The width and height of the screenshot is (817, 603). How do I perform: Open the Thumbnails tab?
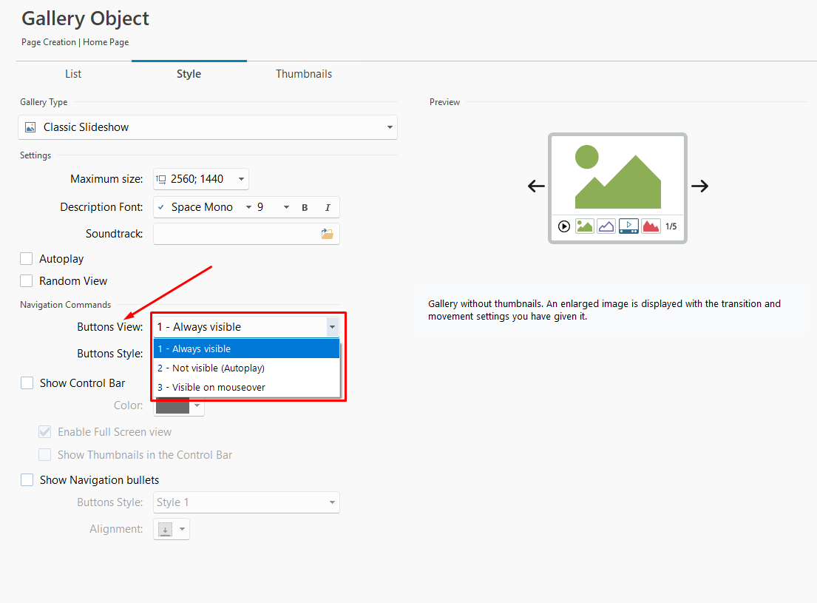click(x=304, y=74)
